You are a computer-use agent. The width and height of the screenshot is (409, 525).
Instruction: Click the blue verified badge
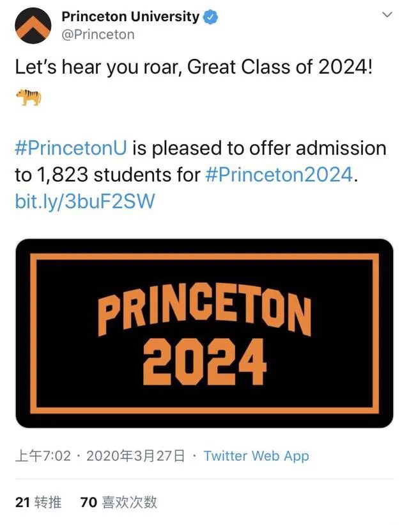[x=210, y=17]
